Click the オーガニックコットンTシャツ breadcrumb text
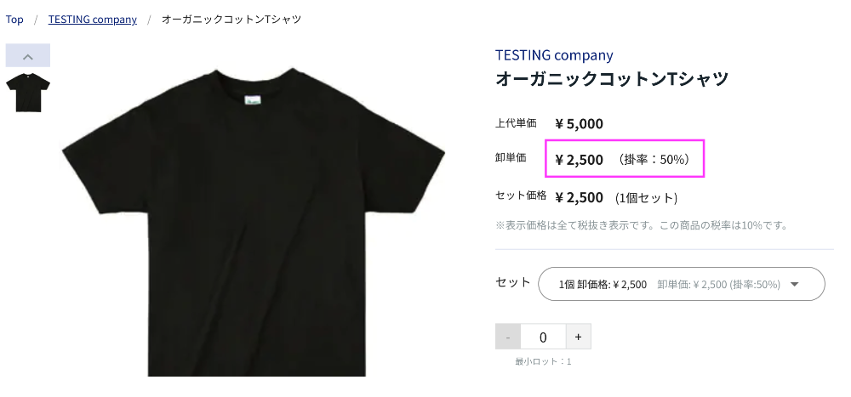 [231, 20]
